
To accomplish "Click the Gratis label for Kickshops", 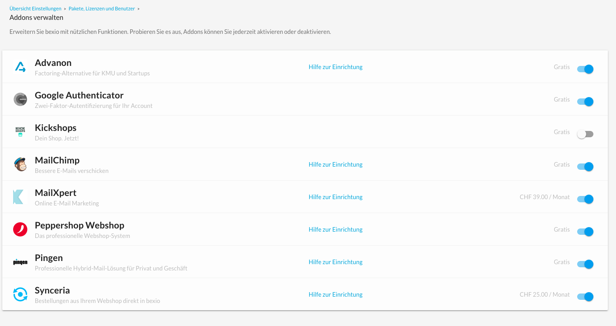I will [562, 132].
